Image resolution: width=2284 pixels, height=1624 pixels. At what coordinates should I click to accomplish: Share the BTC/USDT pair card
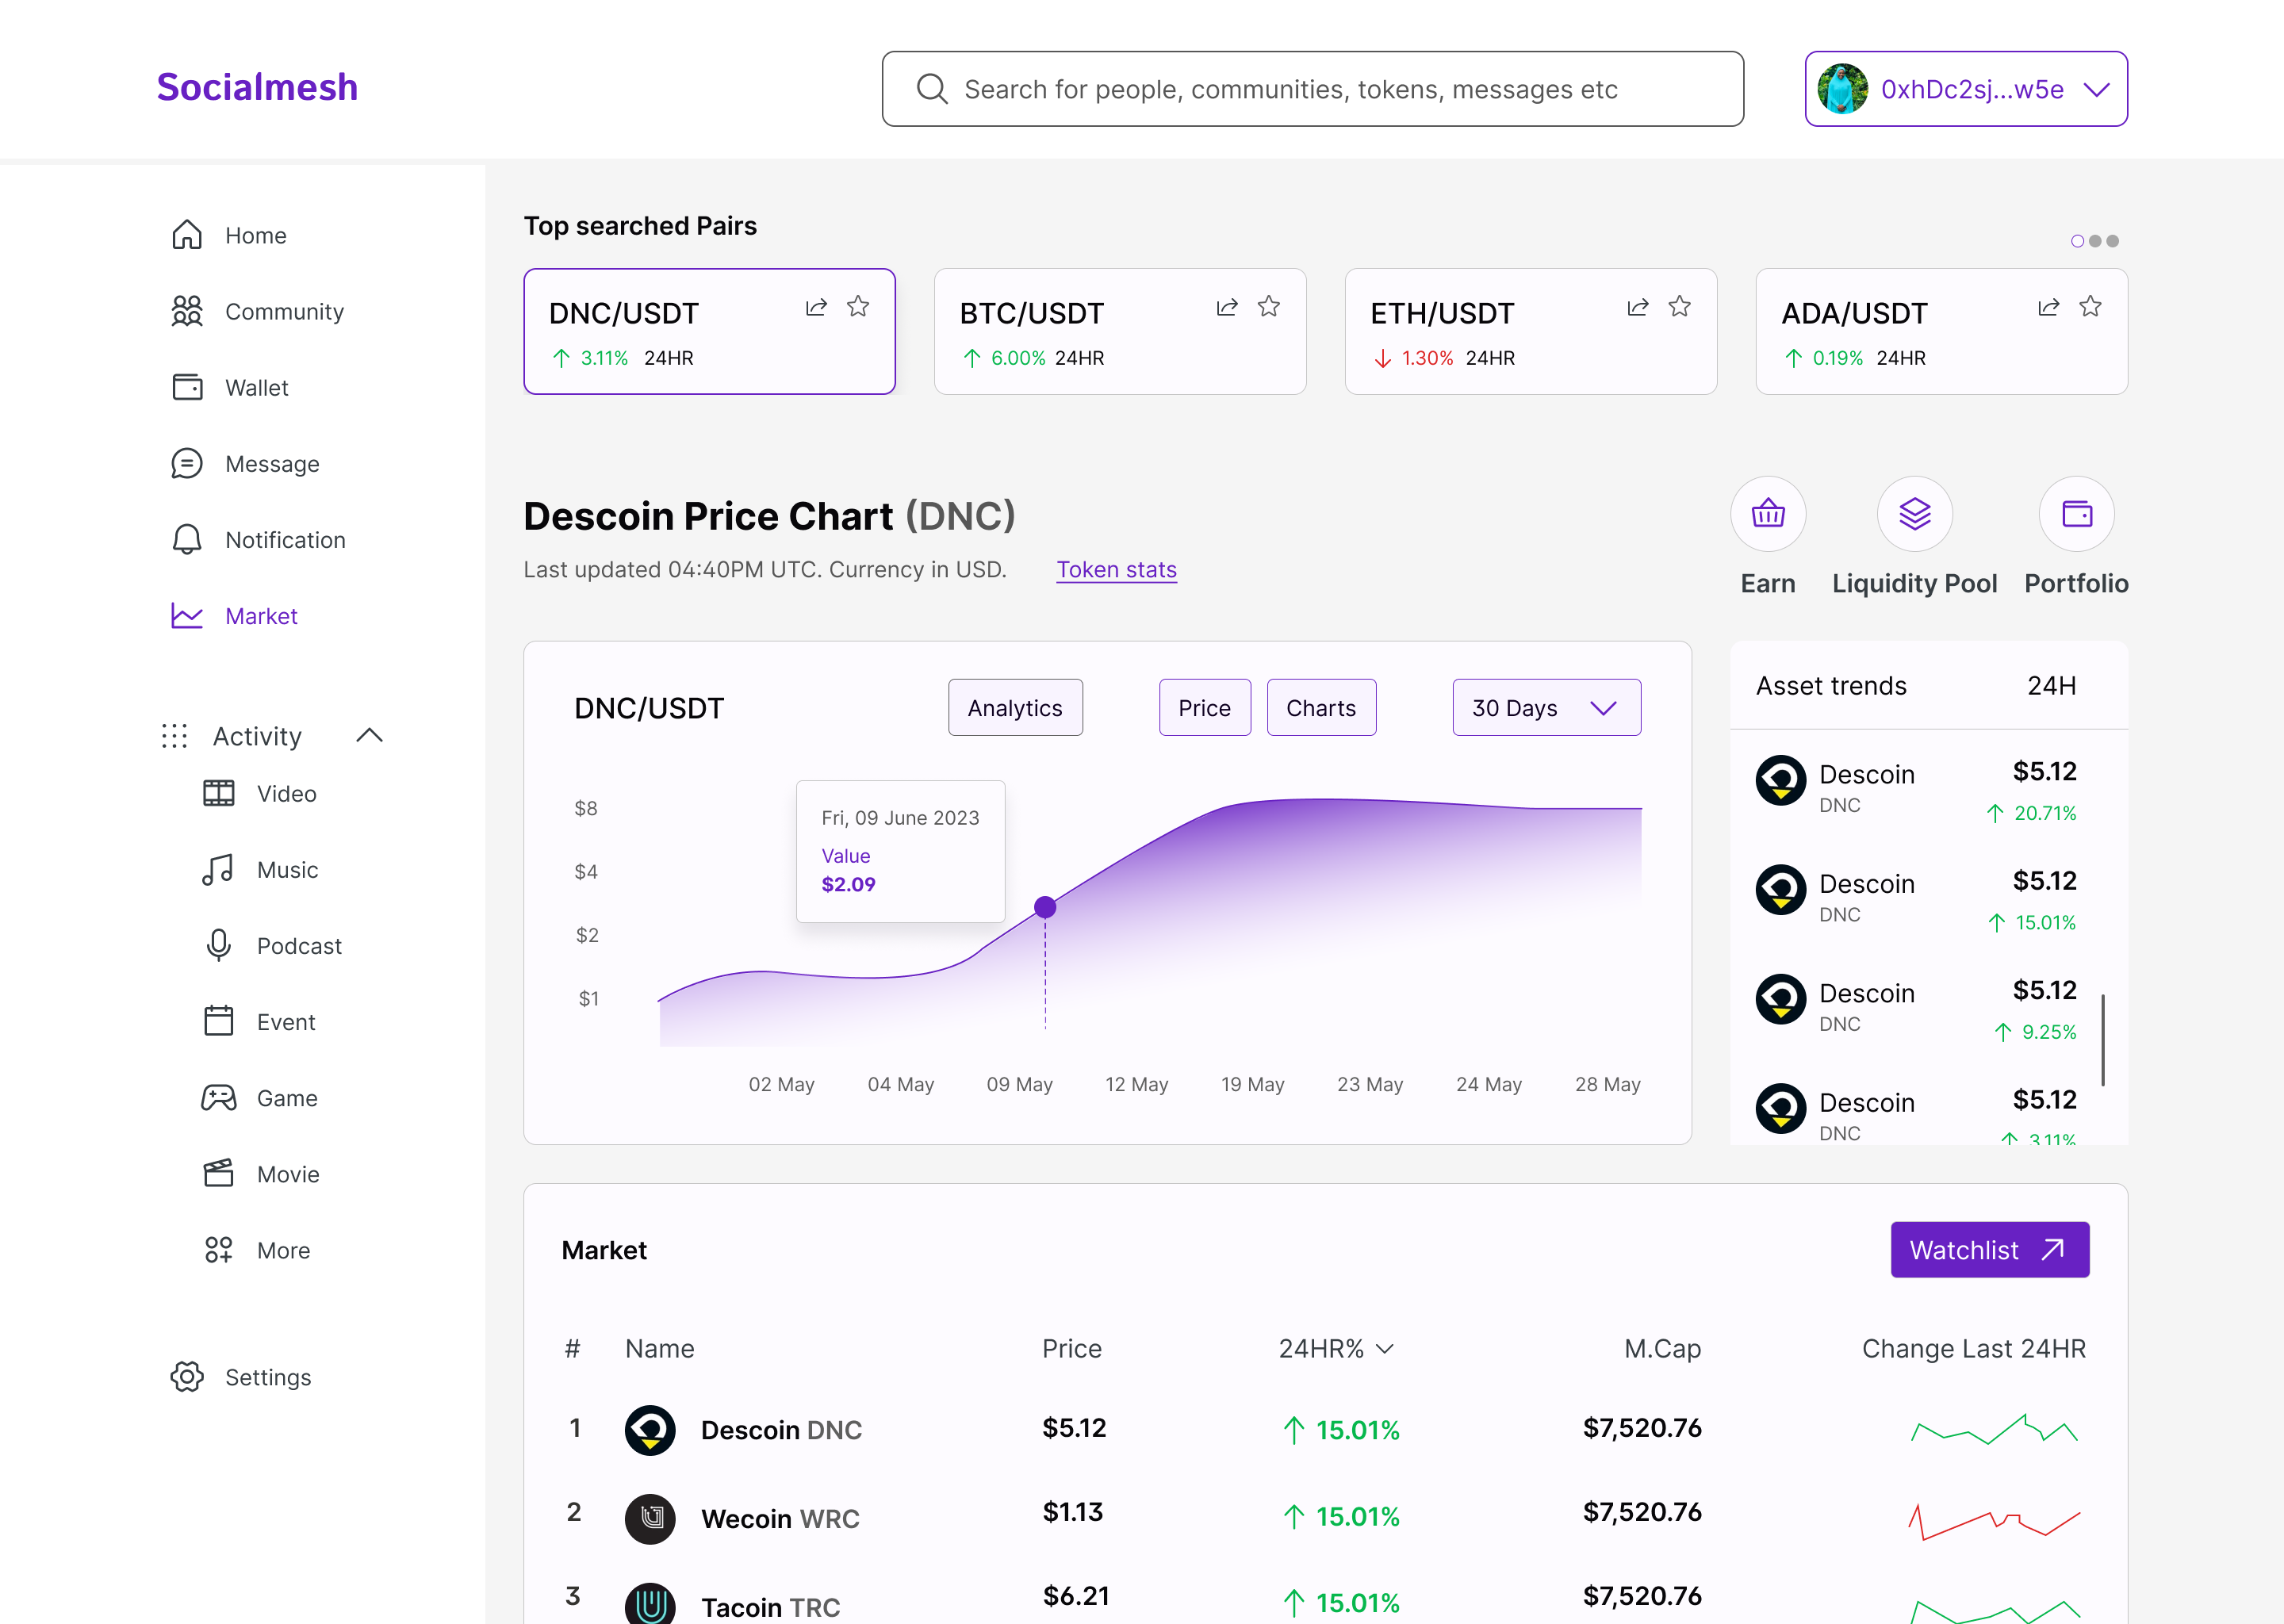pyautogui.click(x=1227, y=307)
